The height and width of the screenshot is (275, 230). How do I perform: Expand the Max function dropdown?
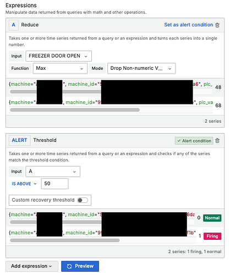pos(60,68)
